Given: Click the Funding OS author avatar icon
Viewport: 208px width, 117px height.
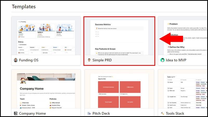Looking at the screenshot, I should click(x=16, y=60).
